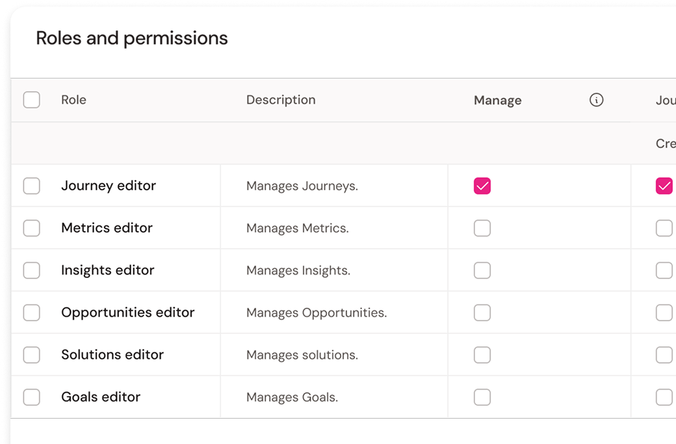Click the 'Manages Journeys.' description
This screenshot has height=444, width=676.
pyautogui.click(x=302, y=186)
